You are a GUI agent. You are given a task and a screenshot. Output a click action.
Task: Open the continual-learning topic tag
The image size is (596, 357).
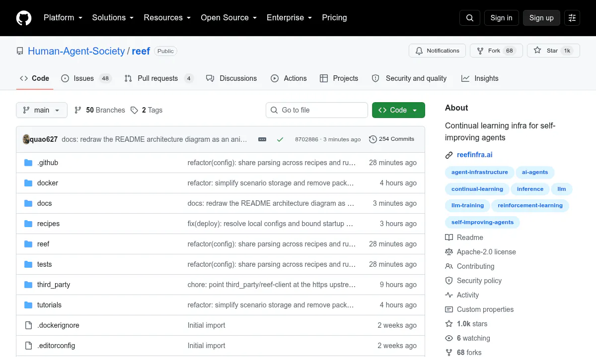click(x=477, y=189)
